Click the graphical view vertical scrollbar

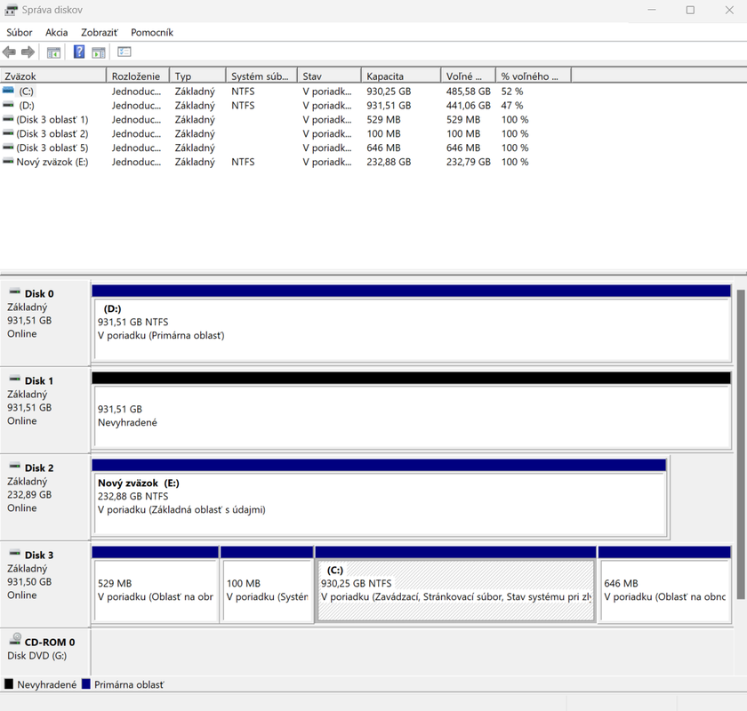click(740, 443)
